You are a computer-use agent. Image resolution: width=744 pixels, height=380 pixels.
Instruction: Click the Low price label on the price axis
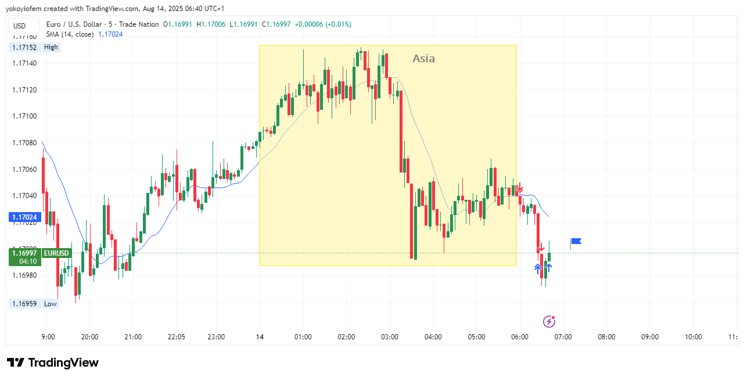pyautogui.click(x=51, y=303)
